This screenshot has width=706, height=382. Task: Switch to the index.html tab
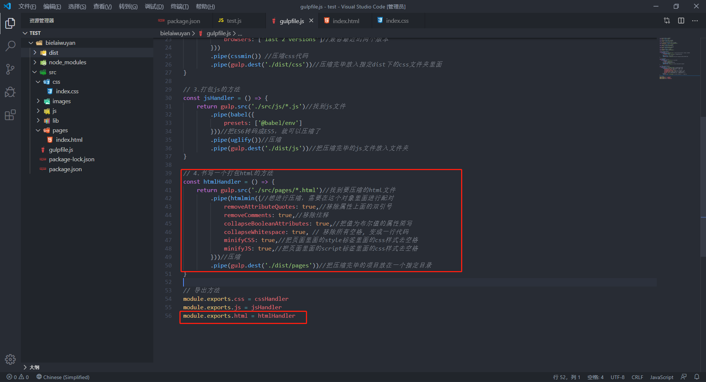(346, 21)
